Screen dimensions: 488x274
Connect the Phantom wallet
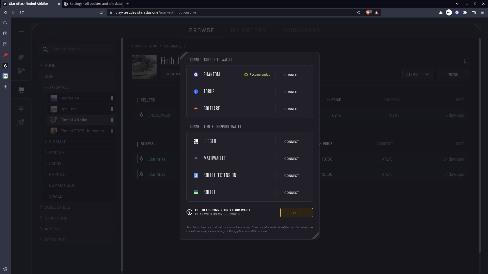[292, 75]
